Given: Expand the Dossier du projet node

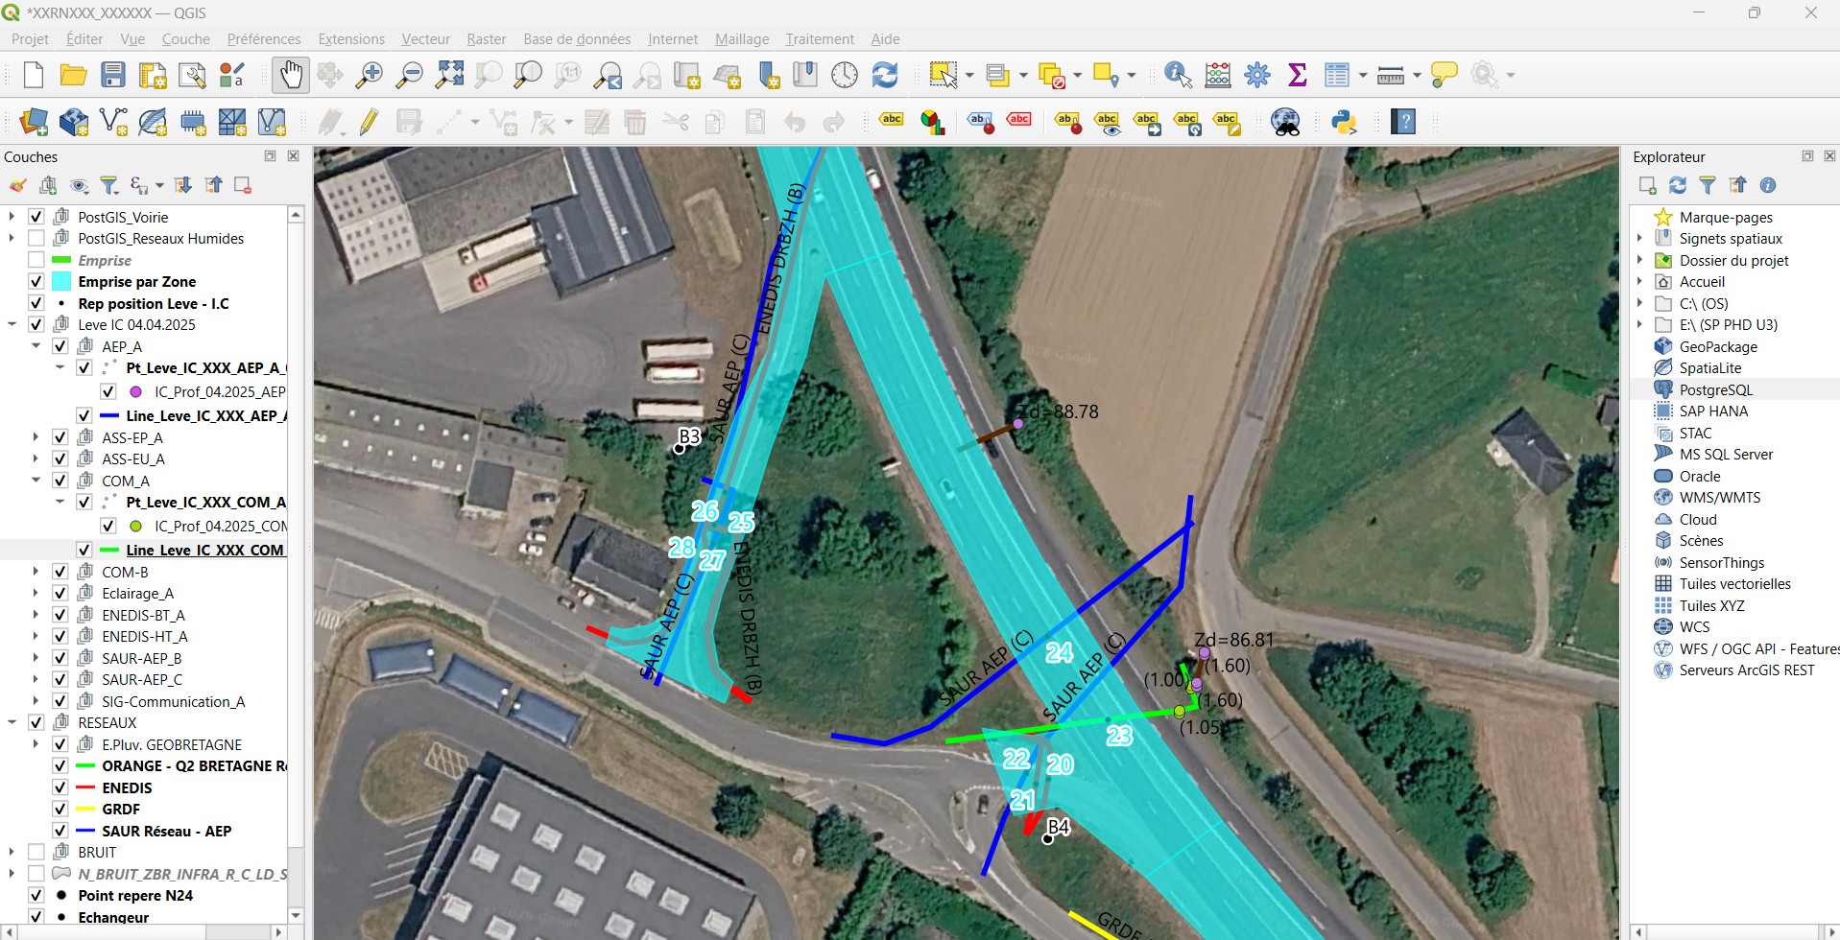Looking at the screenshot, I should point(1640,260).
